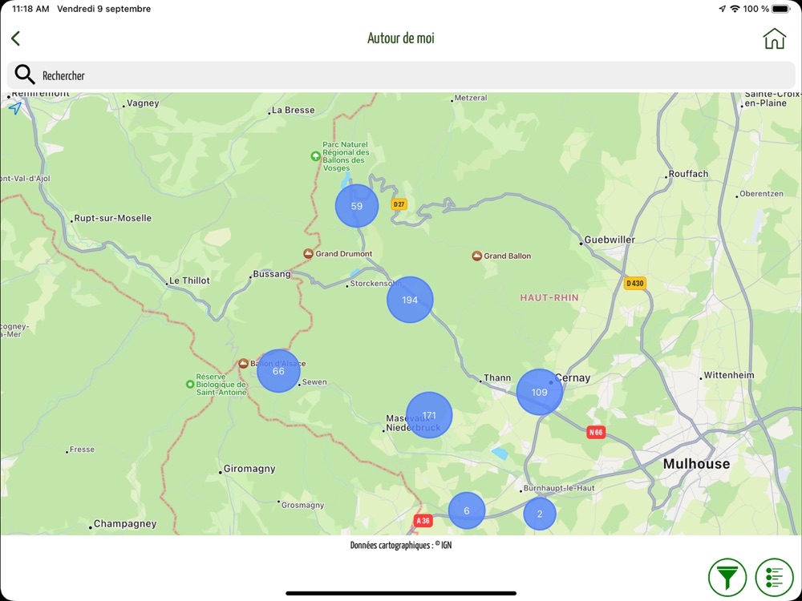This screenshot has height=601, width=802.
Task: Go back with the left chevron
Action: (x=16, y=38)
